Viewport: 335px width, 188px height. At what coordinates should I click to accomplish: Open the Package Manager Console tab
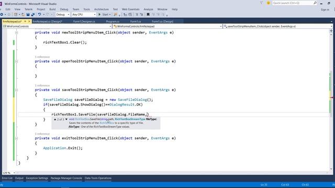(x=66, y=178)
